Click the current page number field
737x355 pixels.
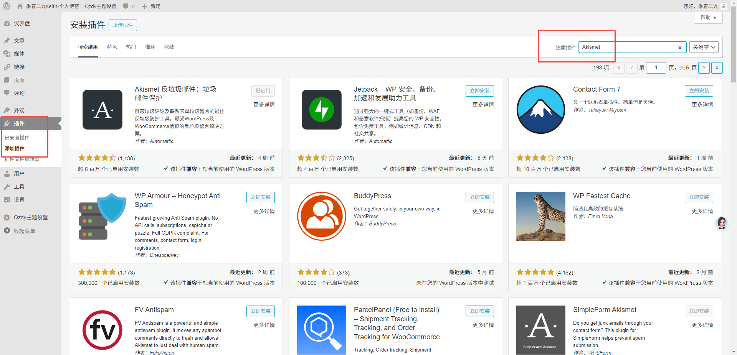pyautogui.click(x=656, y=68)
